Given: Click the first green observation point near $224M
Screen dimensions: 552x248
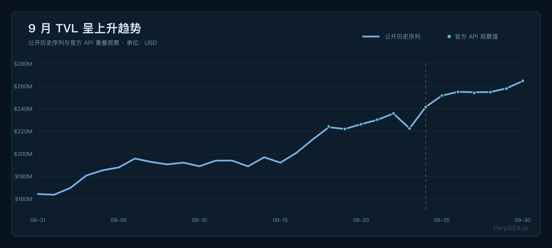Looking at the screenshot, I should [329, 127].
